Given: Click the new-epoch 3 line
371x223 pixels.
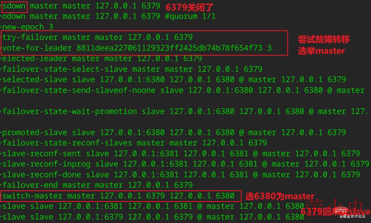Looking at the screenshot, I should pos(27,27).
